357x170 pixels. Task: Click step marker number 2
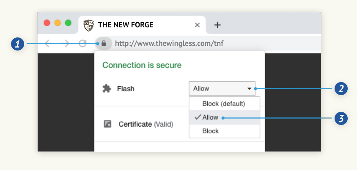pos(341,88)
